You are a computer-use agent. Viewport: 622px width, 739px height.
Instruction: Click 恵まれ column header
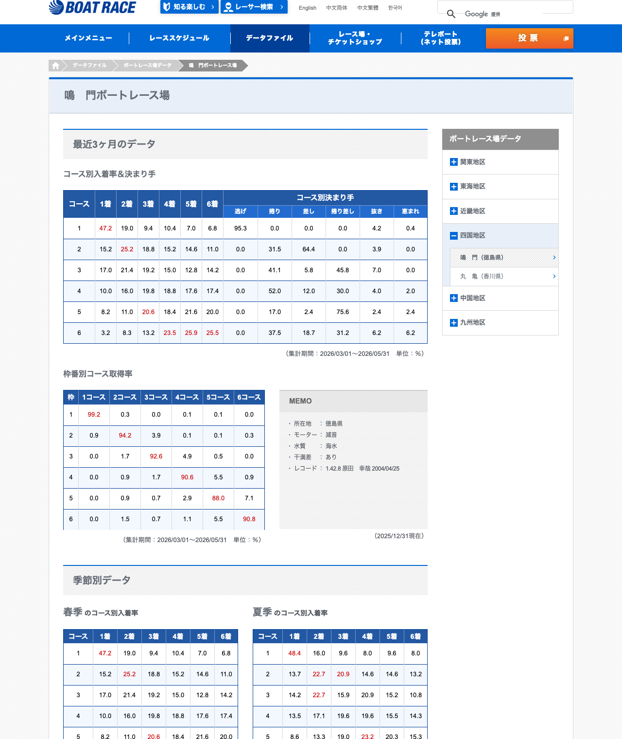[x=411, y=211]
